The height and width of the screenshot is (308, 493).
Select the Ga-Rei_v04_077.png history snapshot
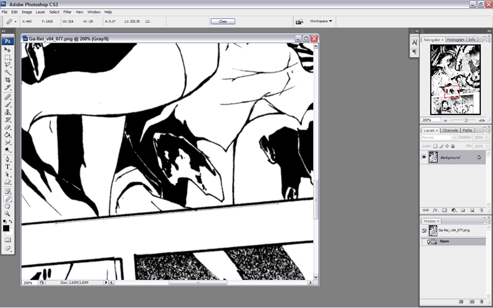click(x=453, y=230)
